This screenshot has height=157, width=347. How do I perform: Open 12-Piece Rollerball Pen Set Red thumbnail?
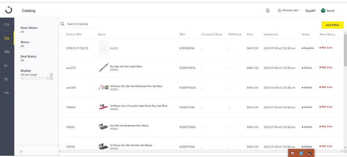[x=103, y=87]
